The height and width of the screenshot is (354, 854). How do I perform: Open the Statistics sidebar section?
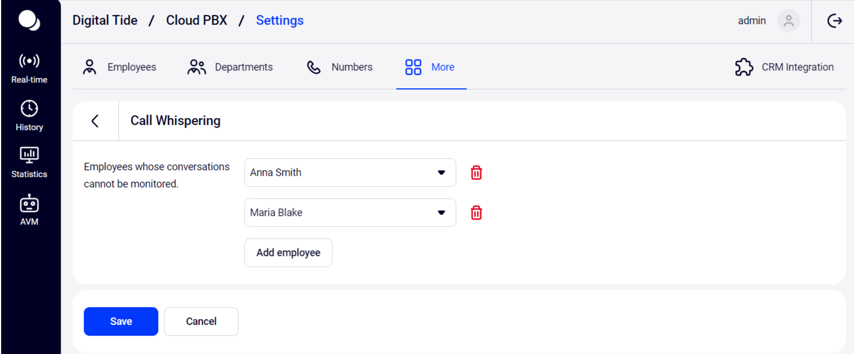(29, 163)
